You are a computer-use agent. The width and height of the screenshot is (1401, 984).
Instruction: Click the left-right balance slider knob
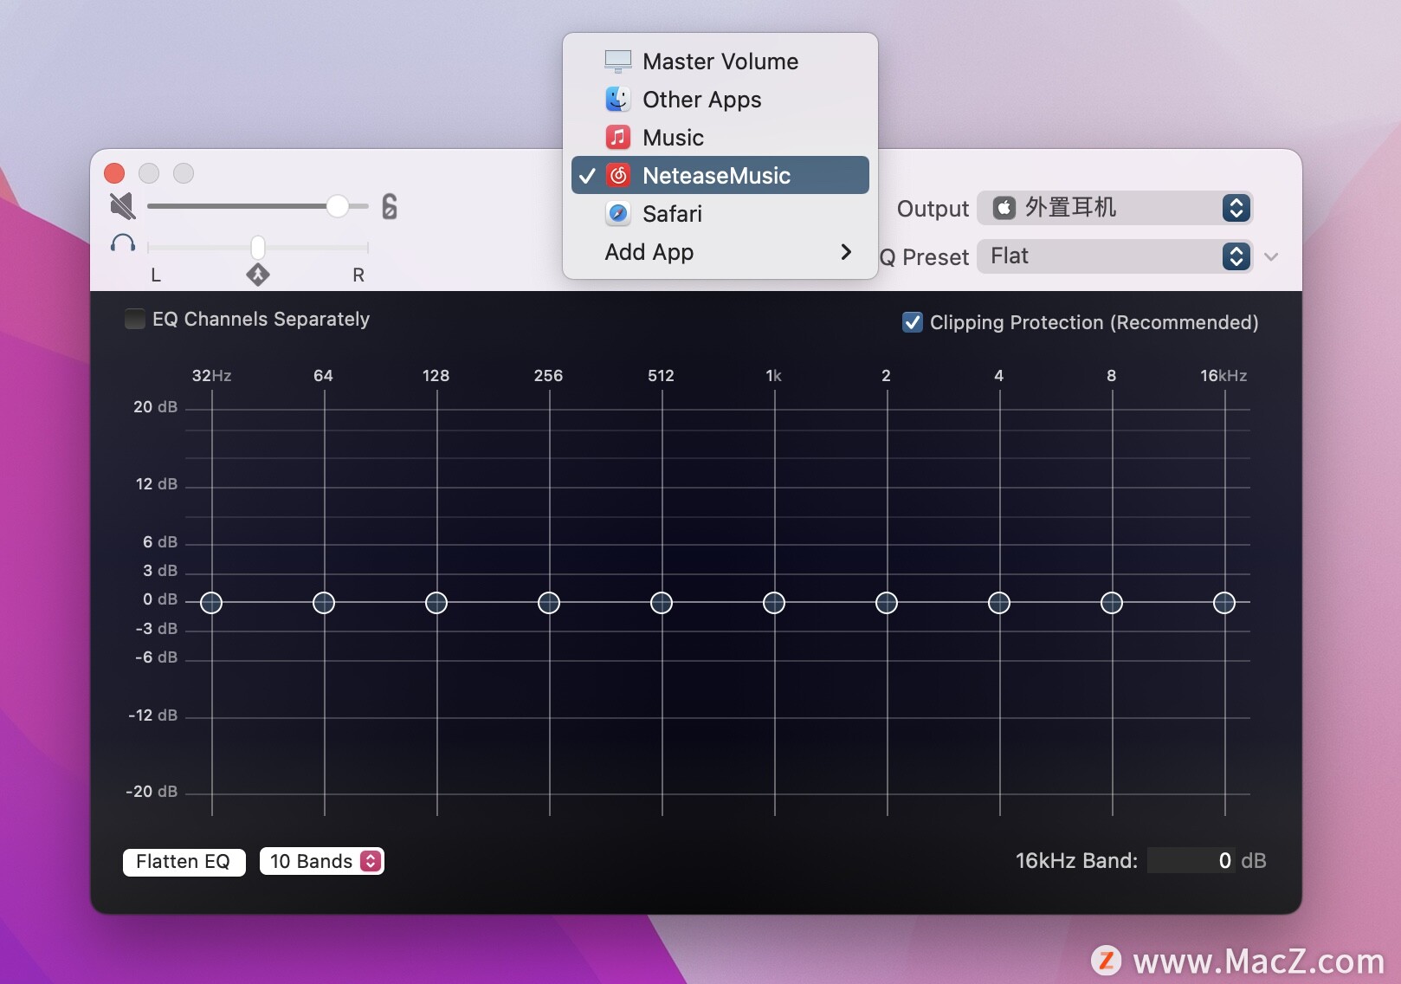[258, 248]
